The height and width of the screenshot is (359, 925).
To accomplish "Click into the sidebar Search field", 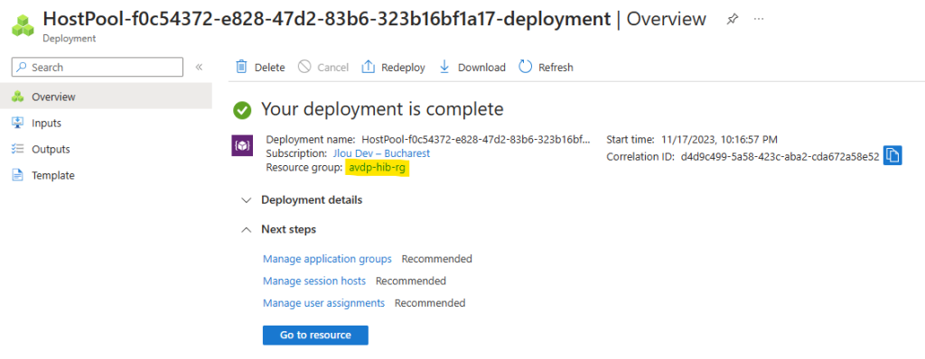I will (98, 68).
